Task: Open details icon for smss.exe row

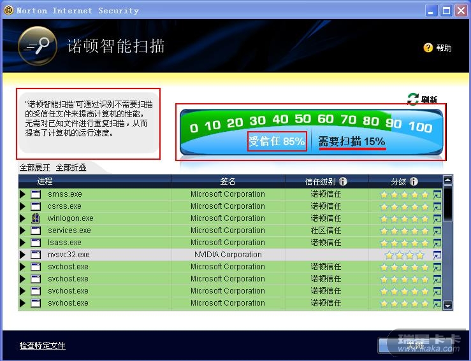Action: pos(437,195)
